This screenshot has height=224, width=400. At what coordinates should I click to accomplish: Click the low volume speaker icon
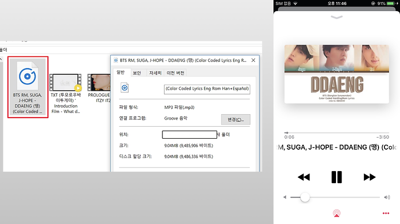pos(285,197)
